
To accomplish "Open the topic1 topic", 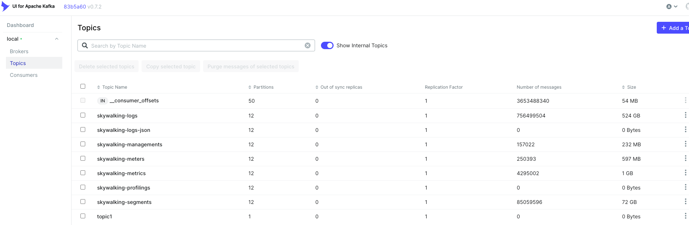I will 105,217.
